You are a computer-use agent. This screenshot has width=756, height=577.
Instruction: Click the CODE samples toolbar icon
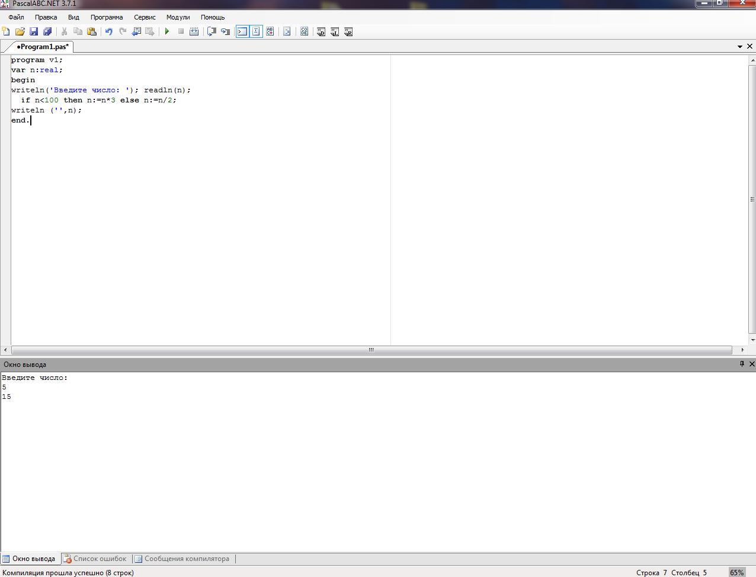click(304, 31)
